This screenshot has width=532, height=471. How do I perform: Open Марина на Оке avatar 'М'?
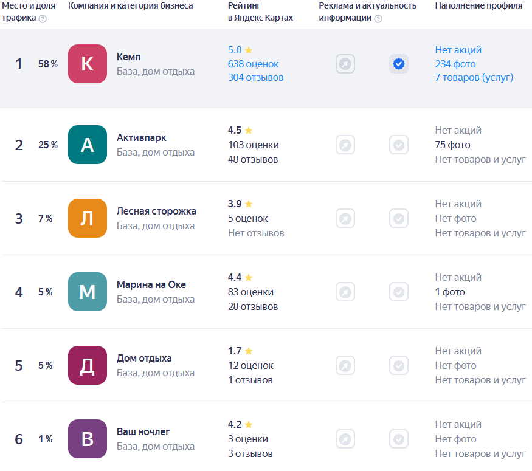pyautogui.click(x=88, y=292)
